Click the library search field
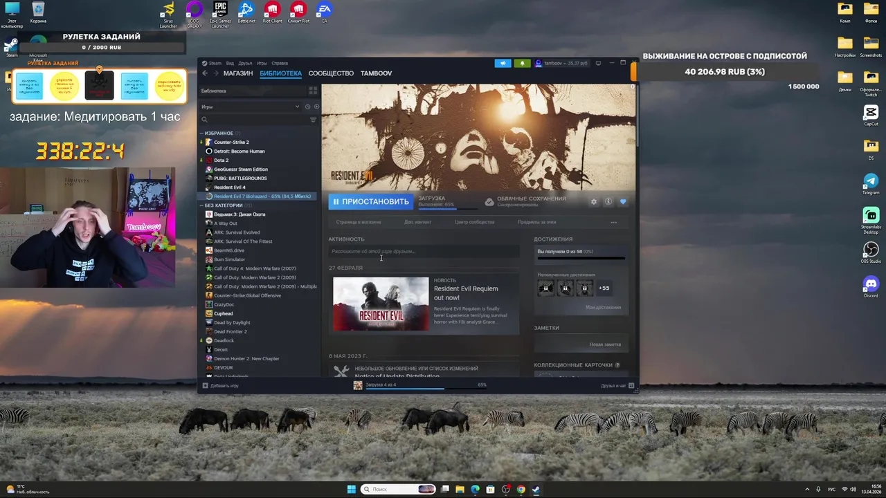 pos(253,120)
